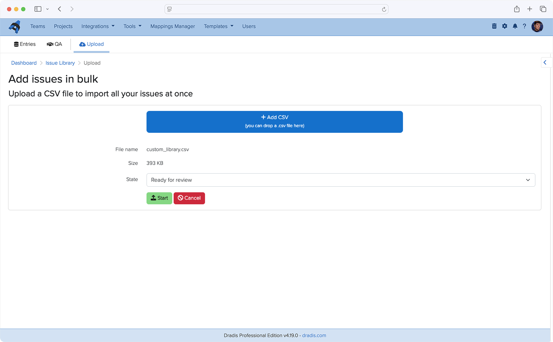Image resolution: width=553 pixels, height=342 pixels.
Task: Open the Templates dropdown menu
Action: coord(218,26)
